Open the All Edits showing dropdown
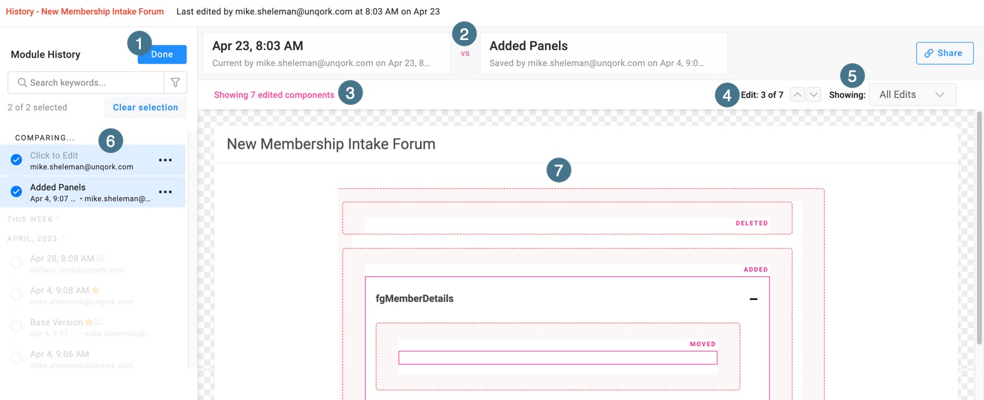The height and width of the screenshot is (400, 984). point(913,94)
